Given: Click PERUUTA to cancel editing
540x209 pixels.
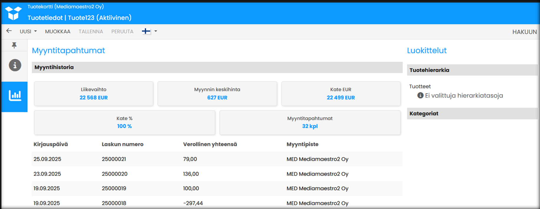Looking at the screenshot, I should point(122,31).
